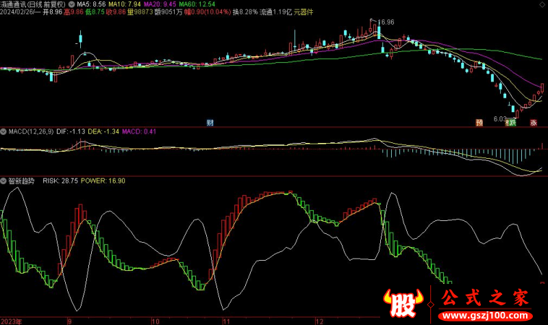Click the yellow DEA: -1.34 value
548x325 pixels.
tap(103, 131)
